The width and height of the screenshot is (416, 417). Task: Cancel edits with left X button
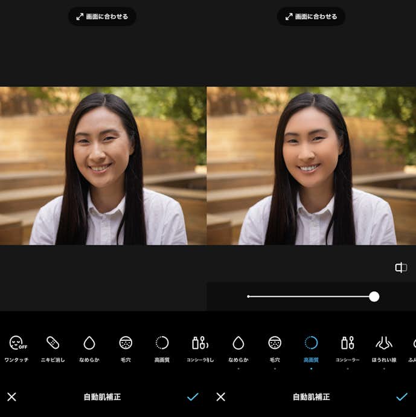(x=11, y=397)
